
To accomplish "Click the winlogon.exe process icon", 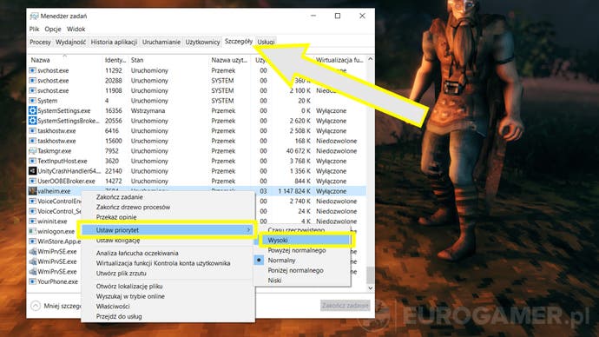I will 32,231.
